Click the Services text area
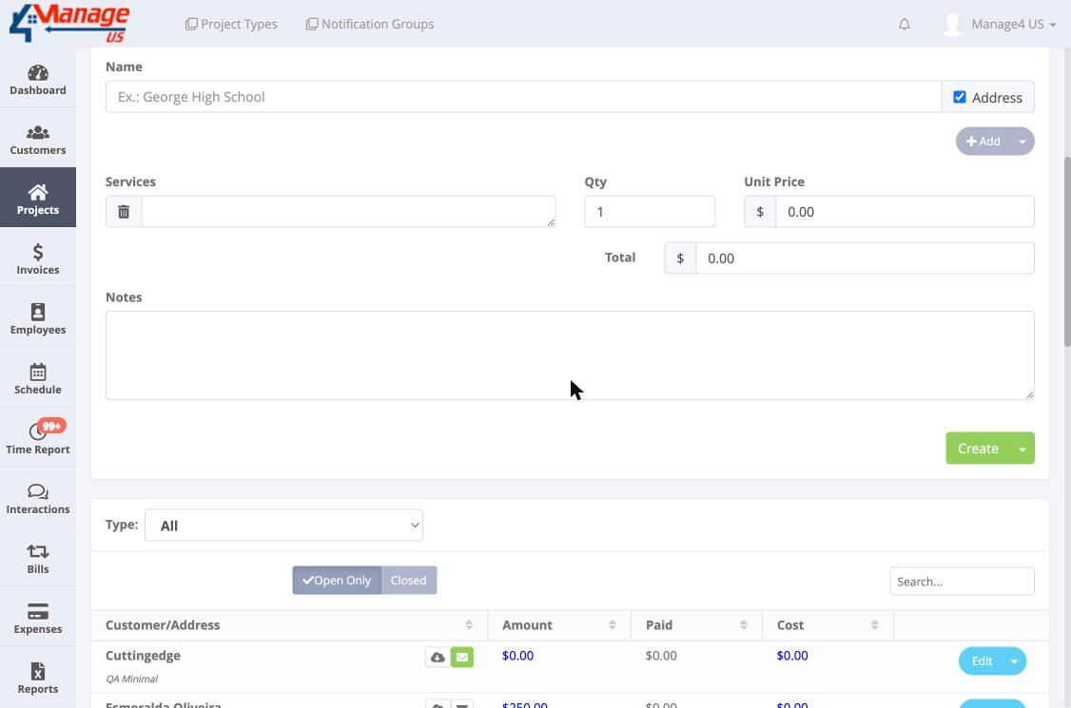 click(x=348, y=212)
